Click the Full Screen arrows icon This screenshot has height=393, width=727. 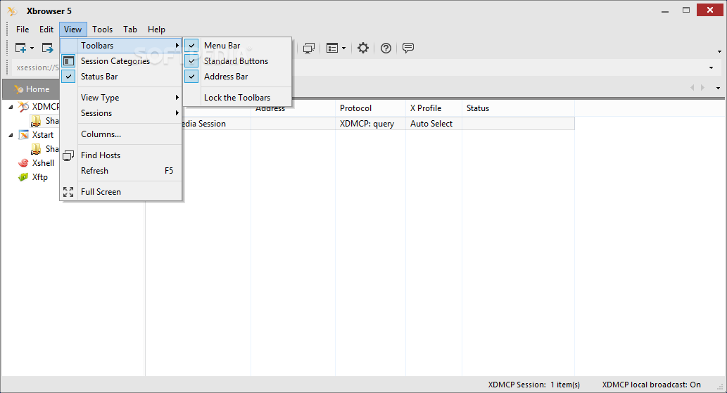[69, 192]
